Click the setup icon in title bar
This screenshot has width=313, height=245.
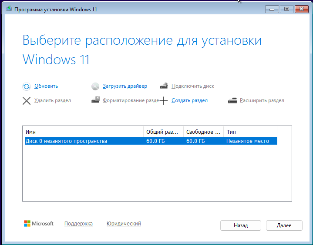click(9, 9)
